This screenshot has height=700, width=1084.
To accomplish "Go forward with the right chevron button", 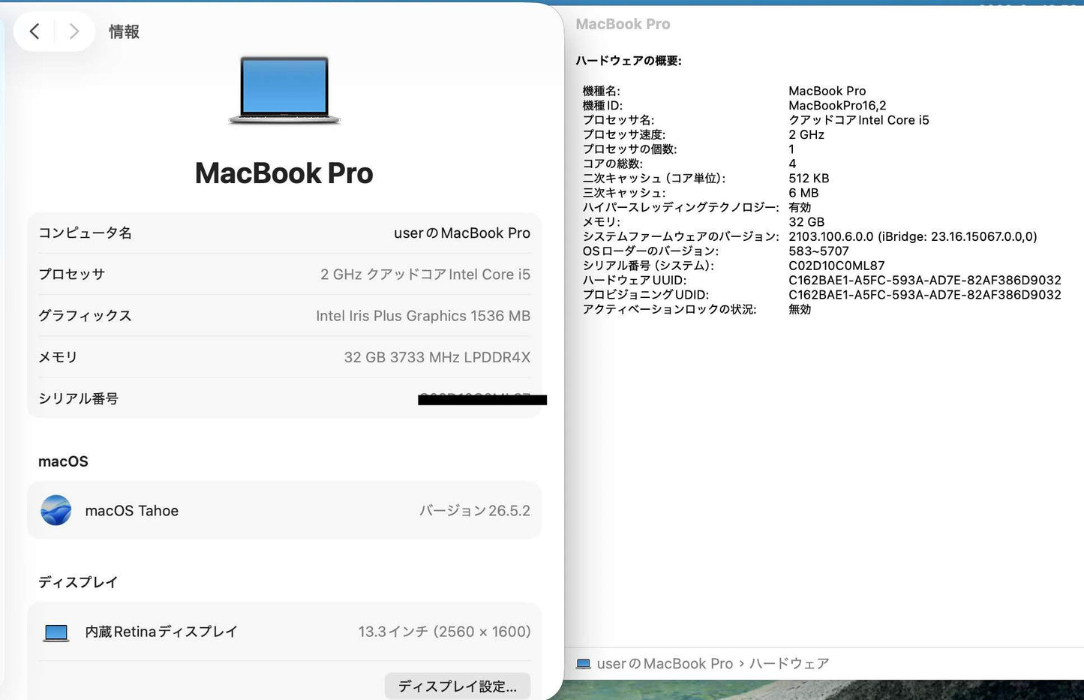I will (x=74, y=32).
